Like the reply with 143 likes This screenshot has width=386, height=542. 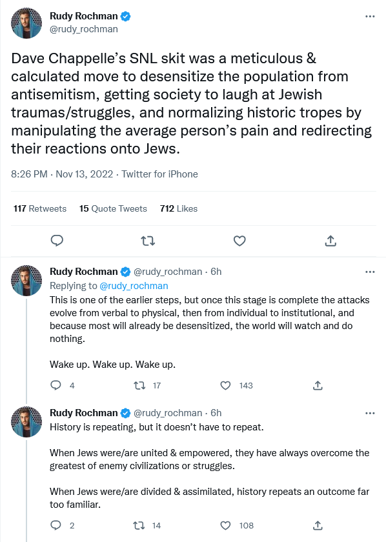coord(225,385)
